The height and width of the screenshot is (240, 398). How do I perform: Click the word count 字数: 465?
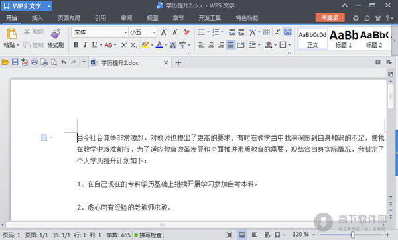click(118, 235)
